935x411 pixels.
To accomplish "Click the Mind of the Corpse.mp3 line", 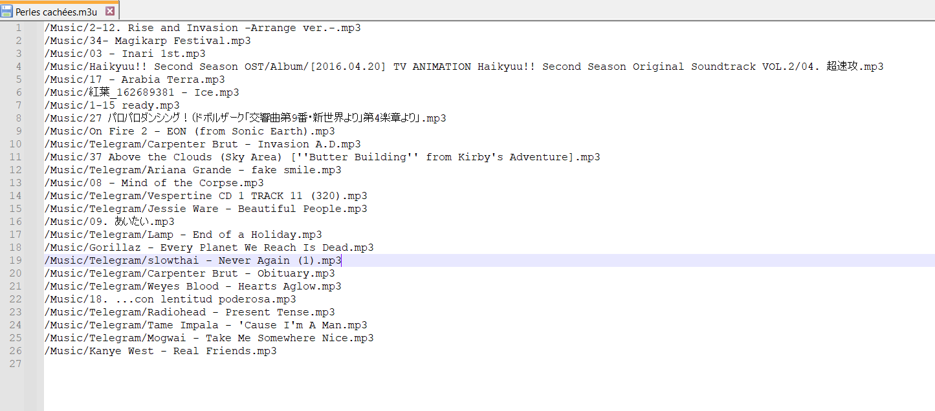I will (154, 183).
